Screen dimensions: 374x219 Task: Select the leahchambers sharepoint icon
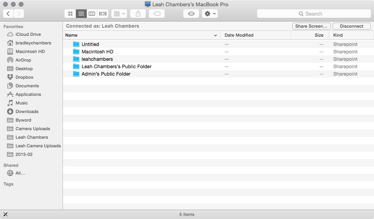(x=76, y=59)
